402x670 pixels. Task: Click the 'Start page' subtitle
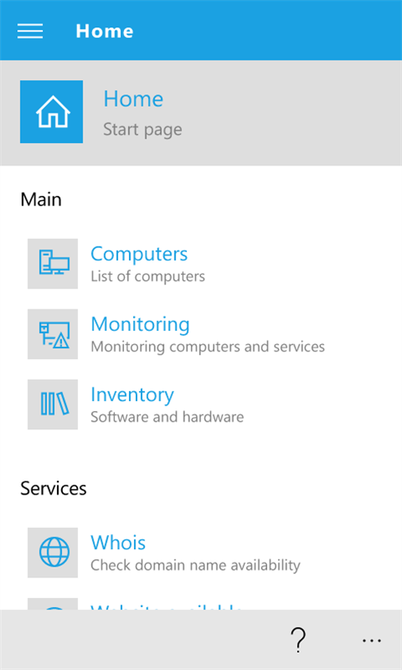point(143,130)
